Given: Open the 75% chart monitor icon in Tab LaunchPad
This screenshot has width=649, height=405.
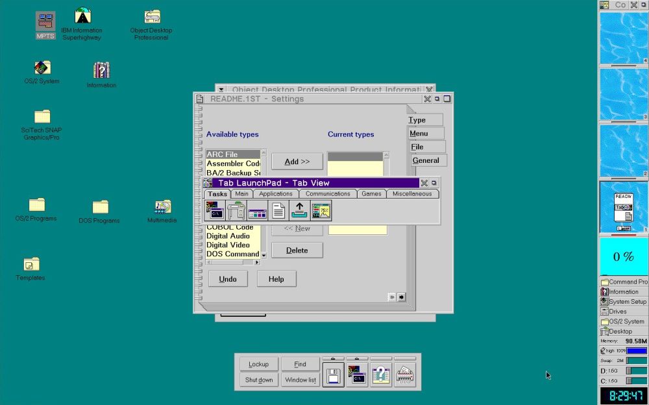Looking at the screenshot, I should click(x=321, y=210).
